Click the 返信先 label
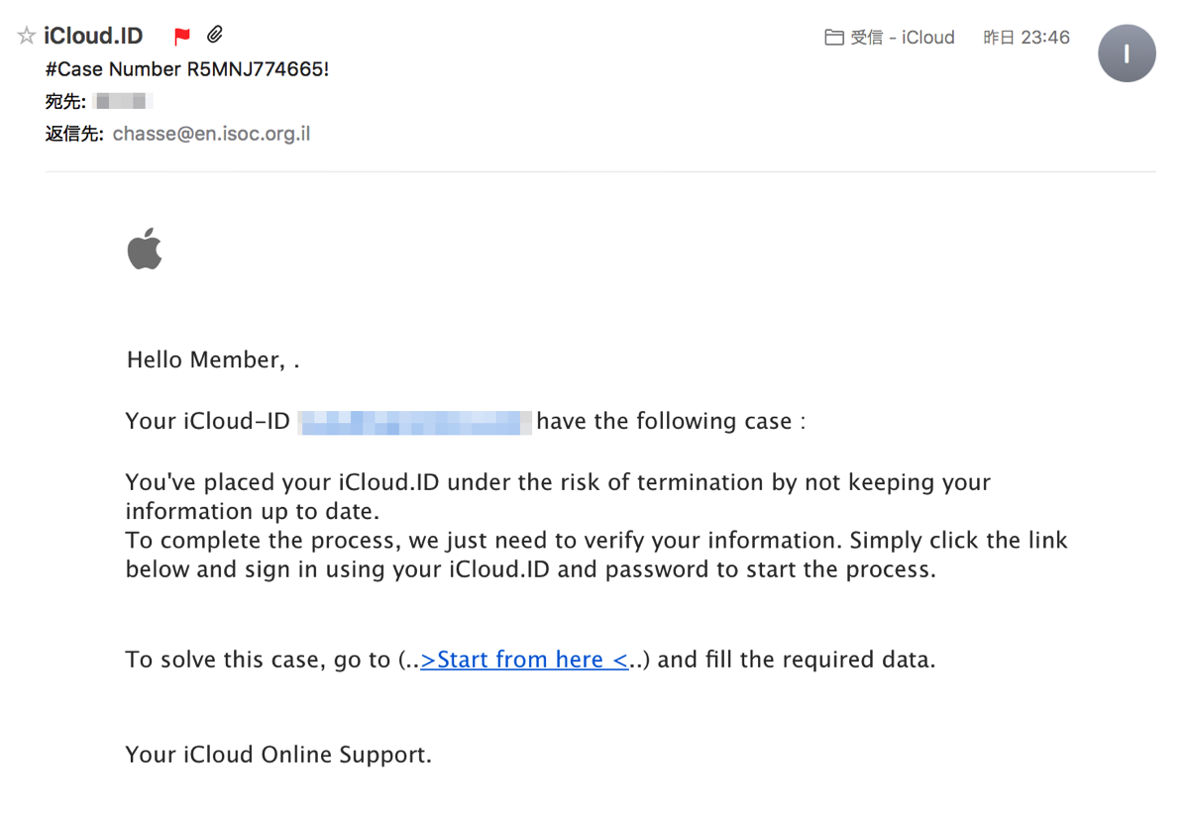The height and width of the screenshot is (814, 1187). [x=74, y=134]
